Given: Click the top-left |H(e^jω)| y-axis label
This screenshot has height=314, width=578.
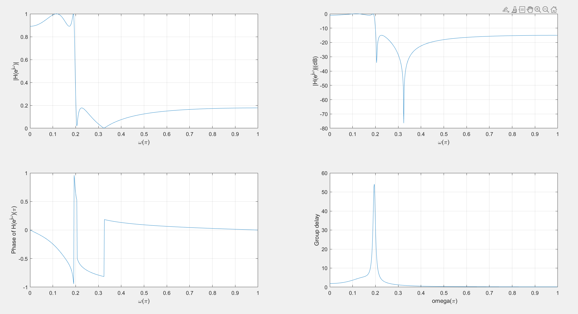Looking at the screenshot, I should [x=16, y=71].
